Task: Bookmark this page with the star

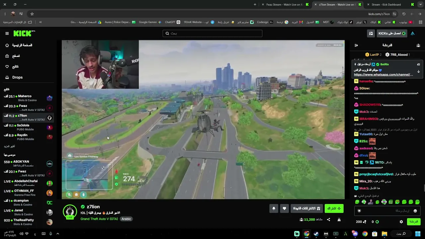Action: pyautogui.click(x=32, y=14)
